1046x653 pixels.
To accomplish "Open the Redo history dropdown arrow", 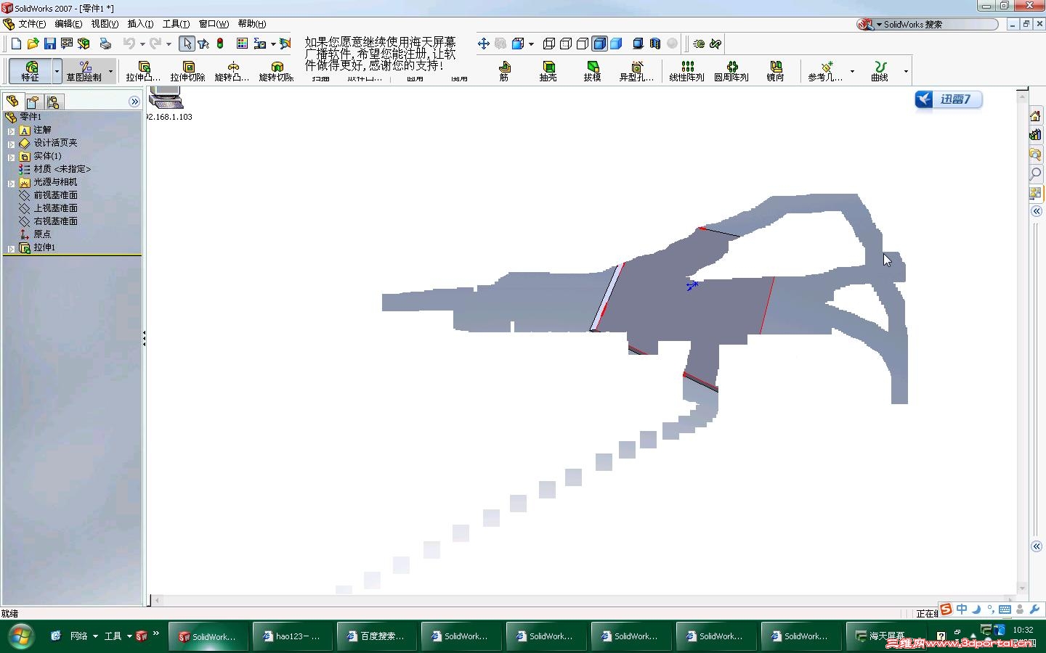I will coord(169,44).
